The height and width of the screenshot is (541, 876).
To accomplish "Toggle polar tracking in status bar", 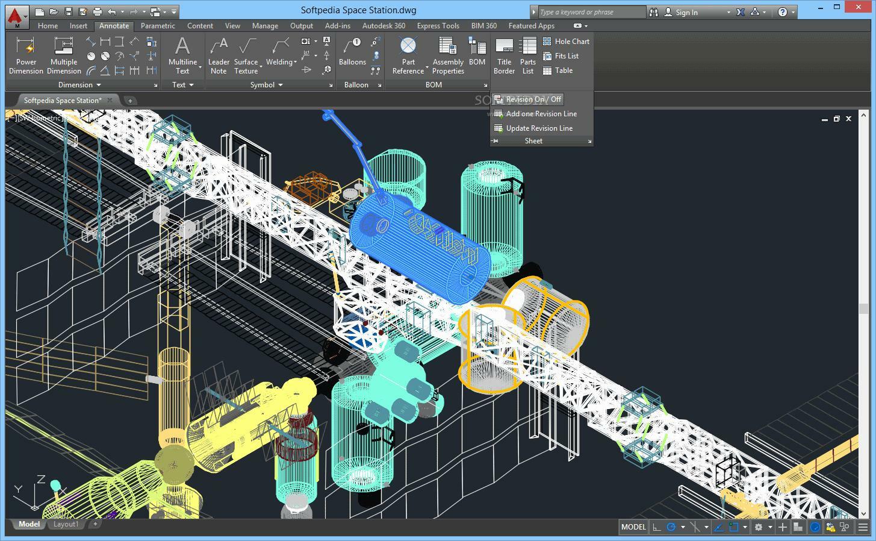I will click(671, 527).
